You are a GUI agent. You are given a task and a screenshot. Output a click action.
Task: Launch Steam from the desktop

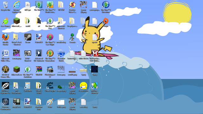pyautogui.click(x=28, y=37)
